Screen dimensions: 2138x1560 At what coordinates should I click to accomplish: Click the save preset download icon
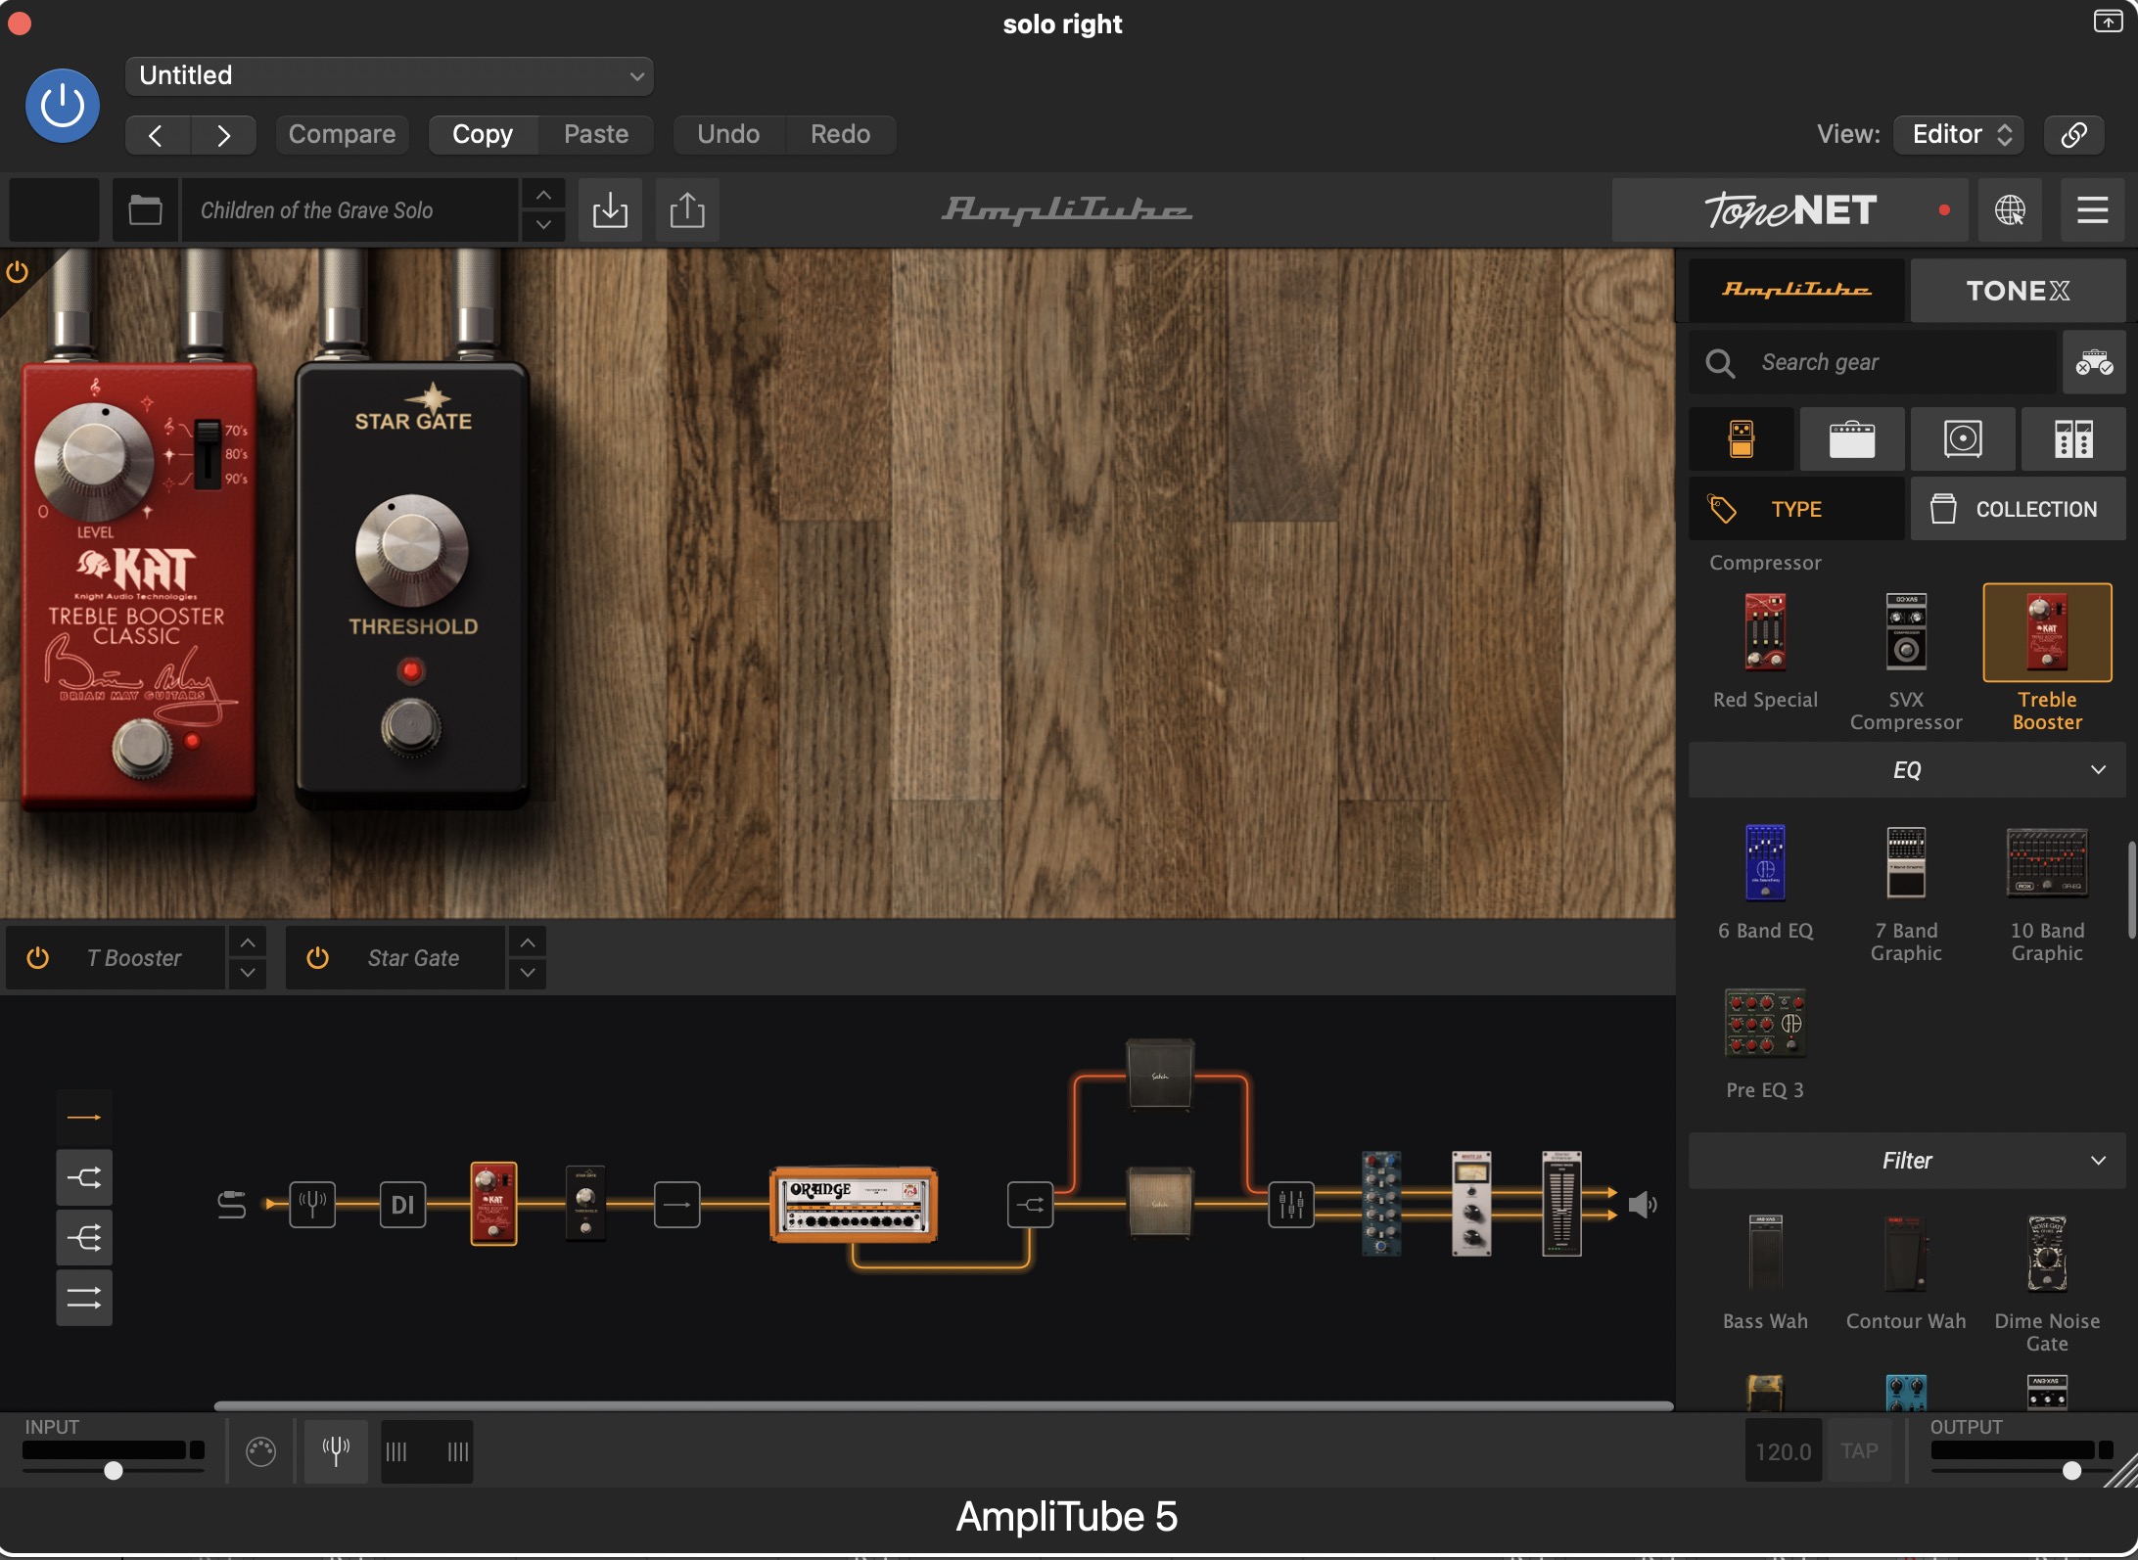point(610,209)
